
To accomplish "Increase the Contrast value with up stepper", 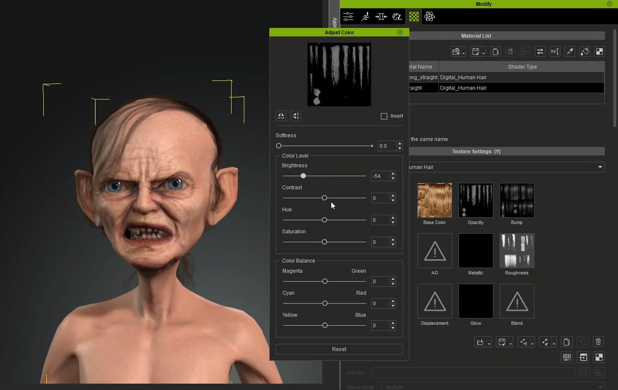I will pyautogui.click(x=393, y=196).
